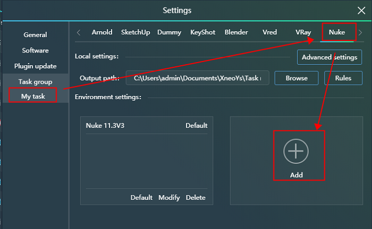Click the circular plus Add icon
Viewport: 372px width, 229px height.
[x=295, y=151]
